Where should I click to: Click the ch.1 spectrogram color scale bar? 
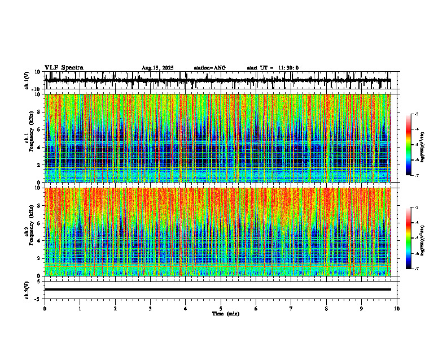click(x=409, y=145)
